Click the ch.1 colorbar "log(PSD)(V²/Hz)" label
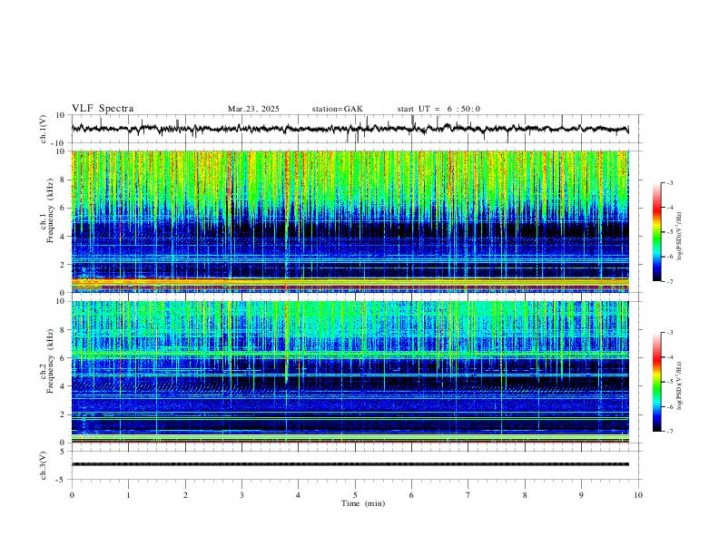 tap(679, 237)
